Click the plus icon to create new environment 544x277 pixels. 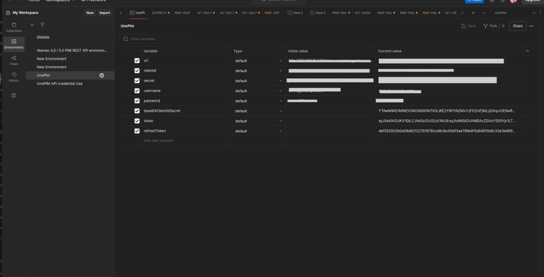pyautogui.click(x=32, y=25)
